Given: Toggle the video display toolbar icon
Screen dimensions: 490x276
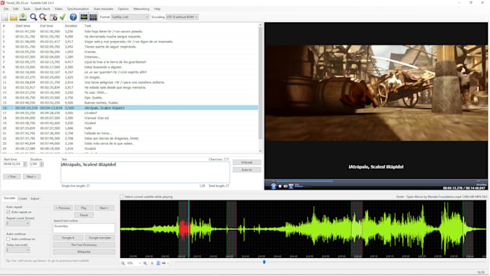Looking at the screenshot, I should [93, 17].
